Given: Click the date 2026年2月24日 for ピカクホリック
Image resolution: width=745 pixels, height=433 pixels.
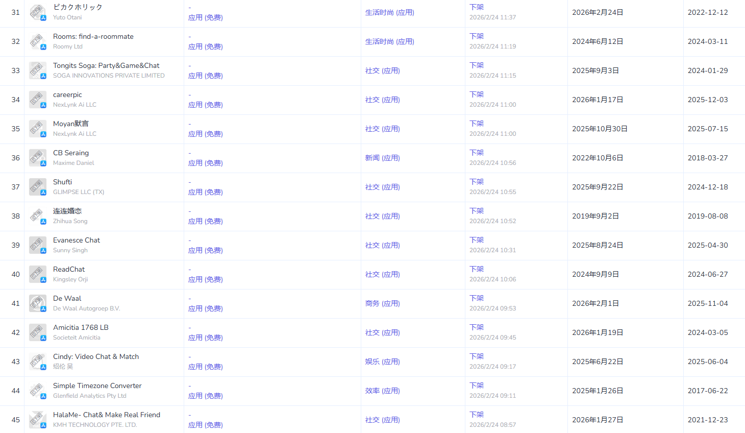Looking at the screenshot, I should point(598,12).
